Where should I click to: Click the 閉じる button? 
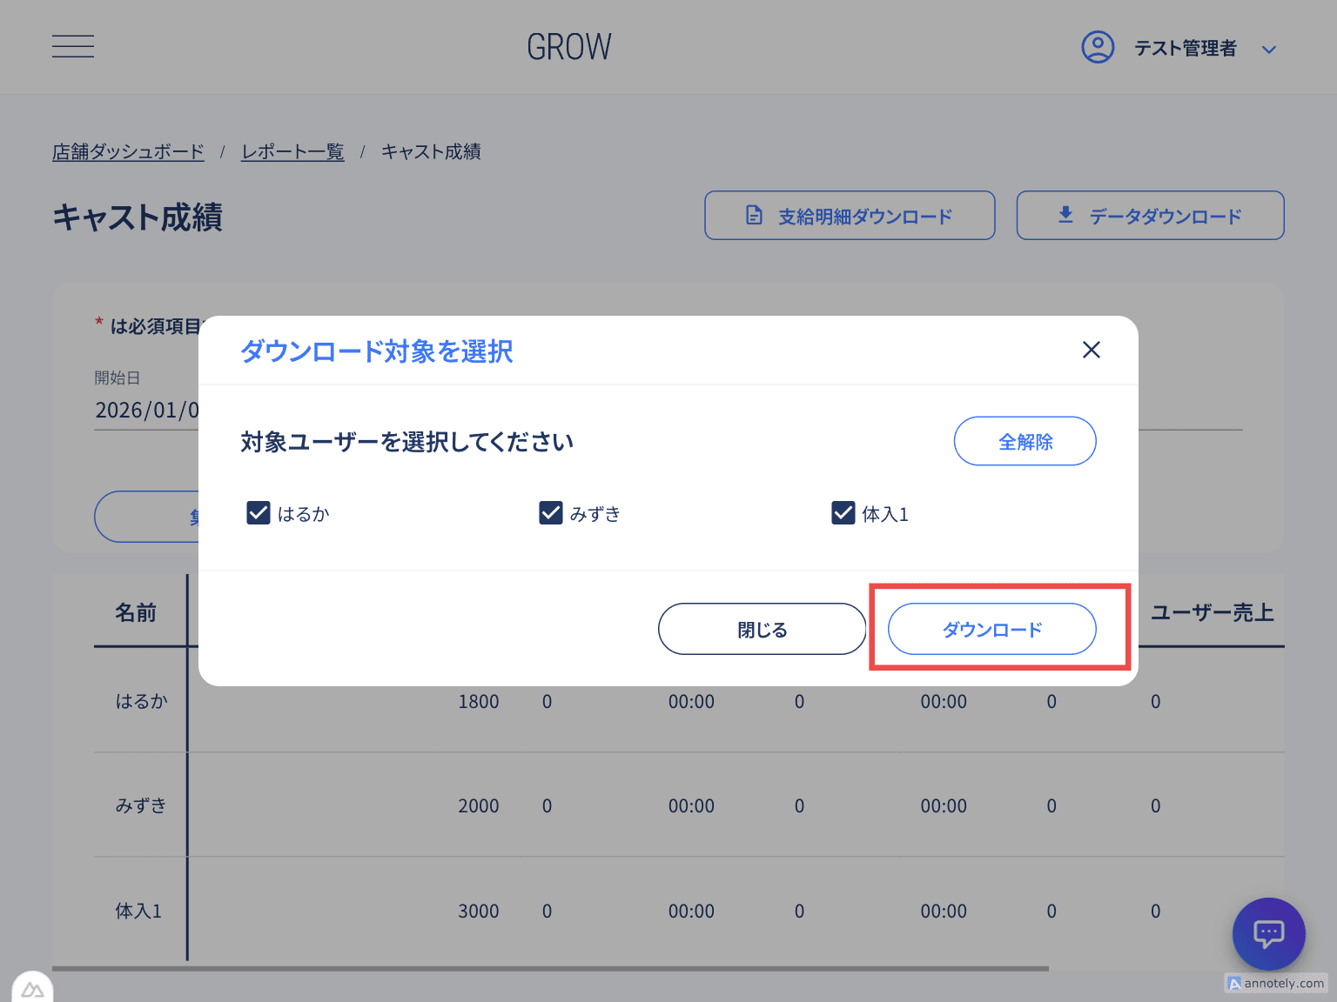point(762,629)
